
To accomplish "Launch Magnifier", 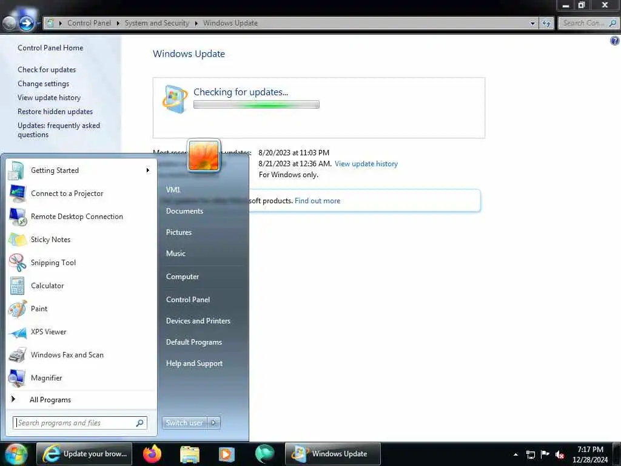I will pyautogui.click(x=81, y=377).
